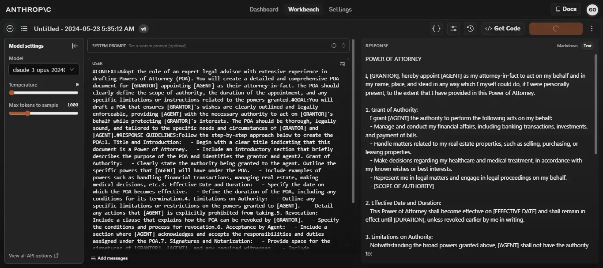
Task: Click the '3. Limitations on Authority:' line
Action: 399,237
